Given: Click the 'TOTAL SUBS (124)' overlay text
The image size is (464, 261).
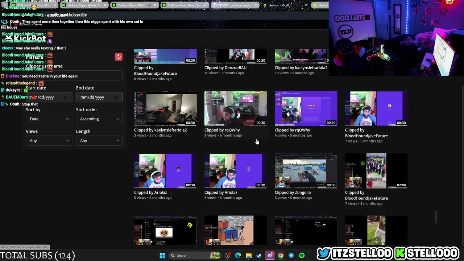Looking at the screenshot, I should (x=38, y=256).
